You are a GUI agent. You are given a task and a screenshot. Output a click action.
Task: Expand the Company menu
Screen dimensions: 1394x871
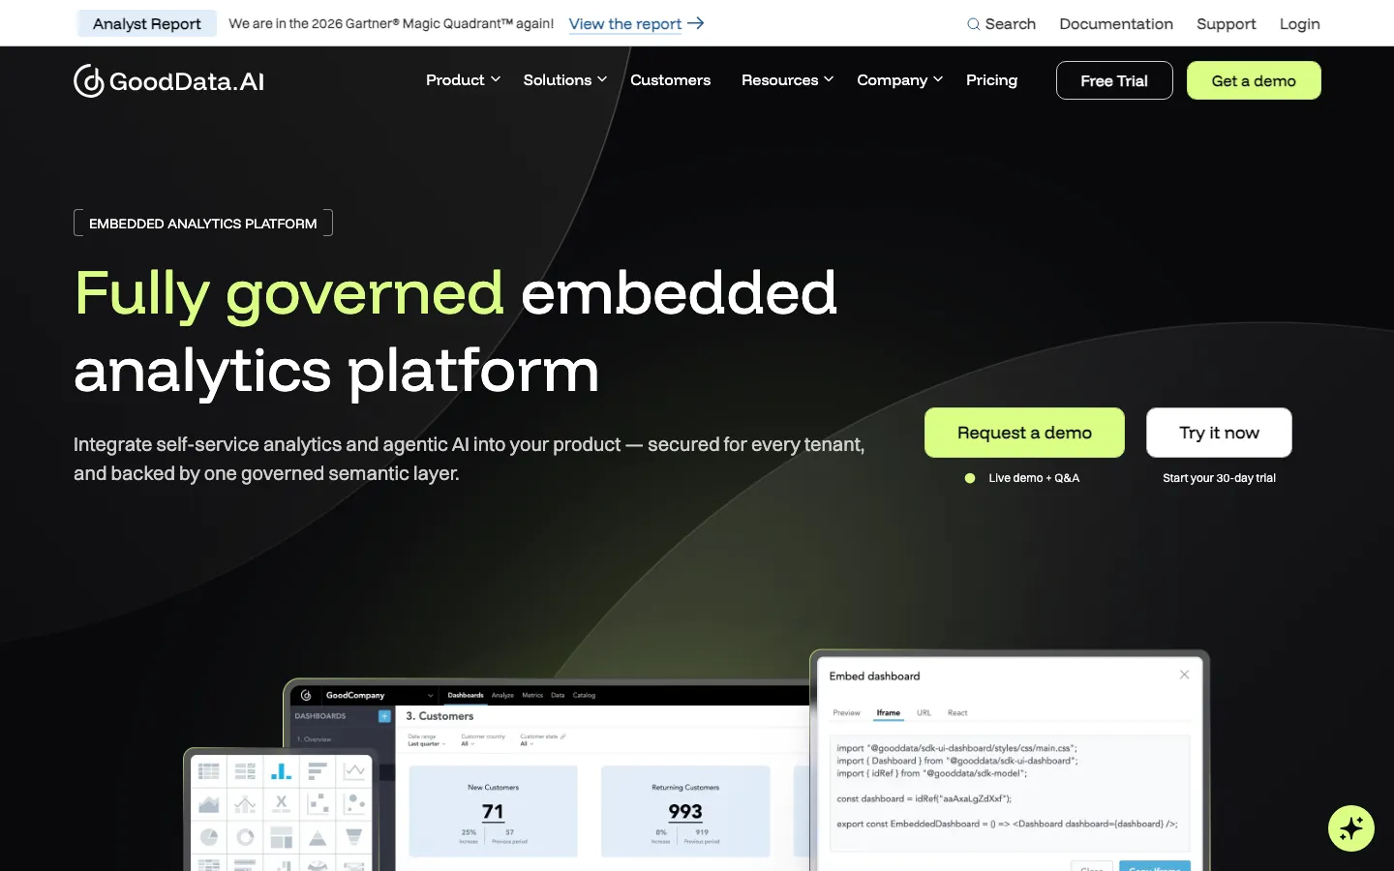coord(899,80)
